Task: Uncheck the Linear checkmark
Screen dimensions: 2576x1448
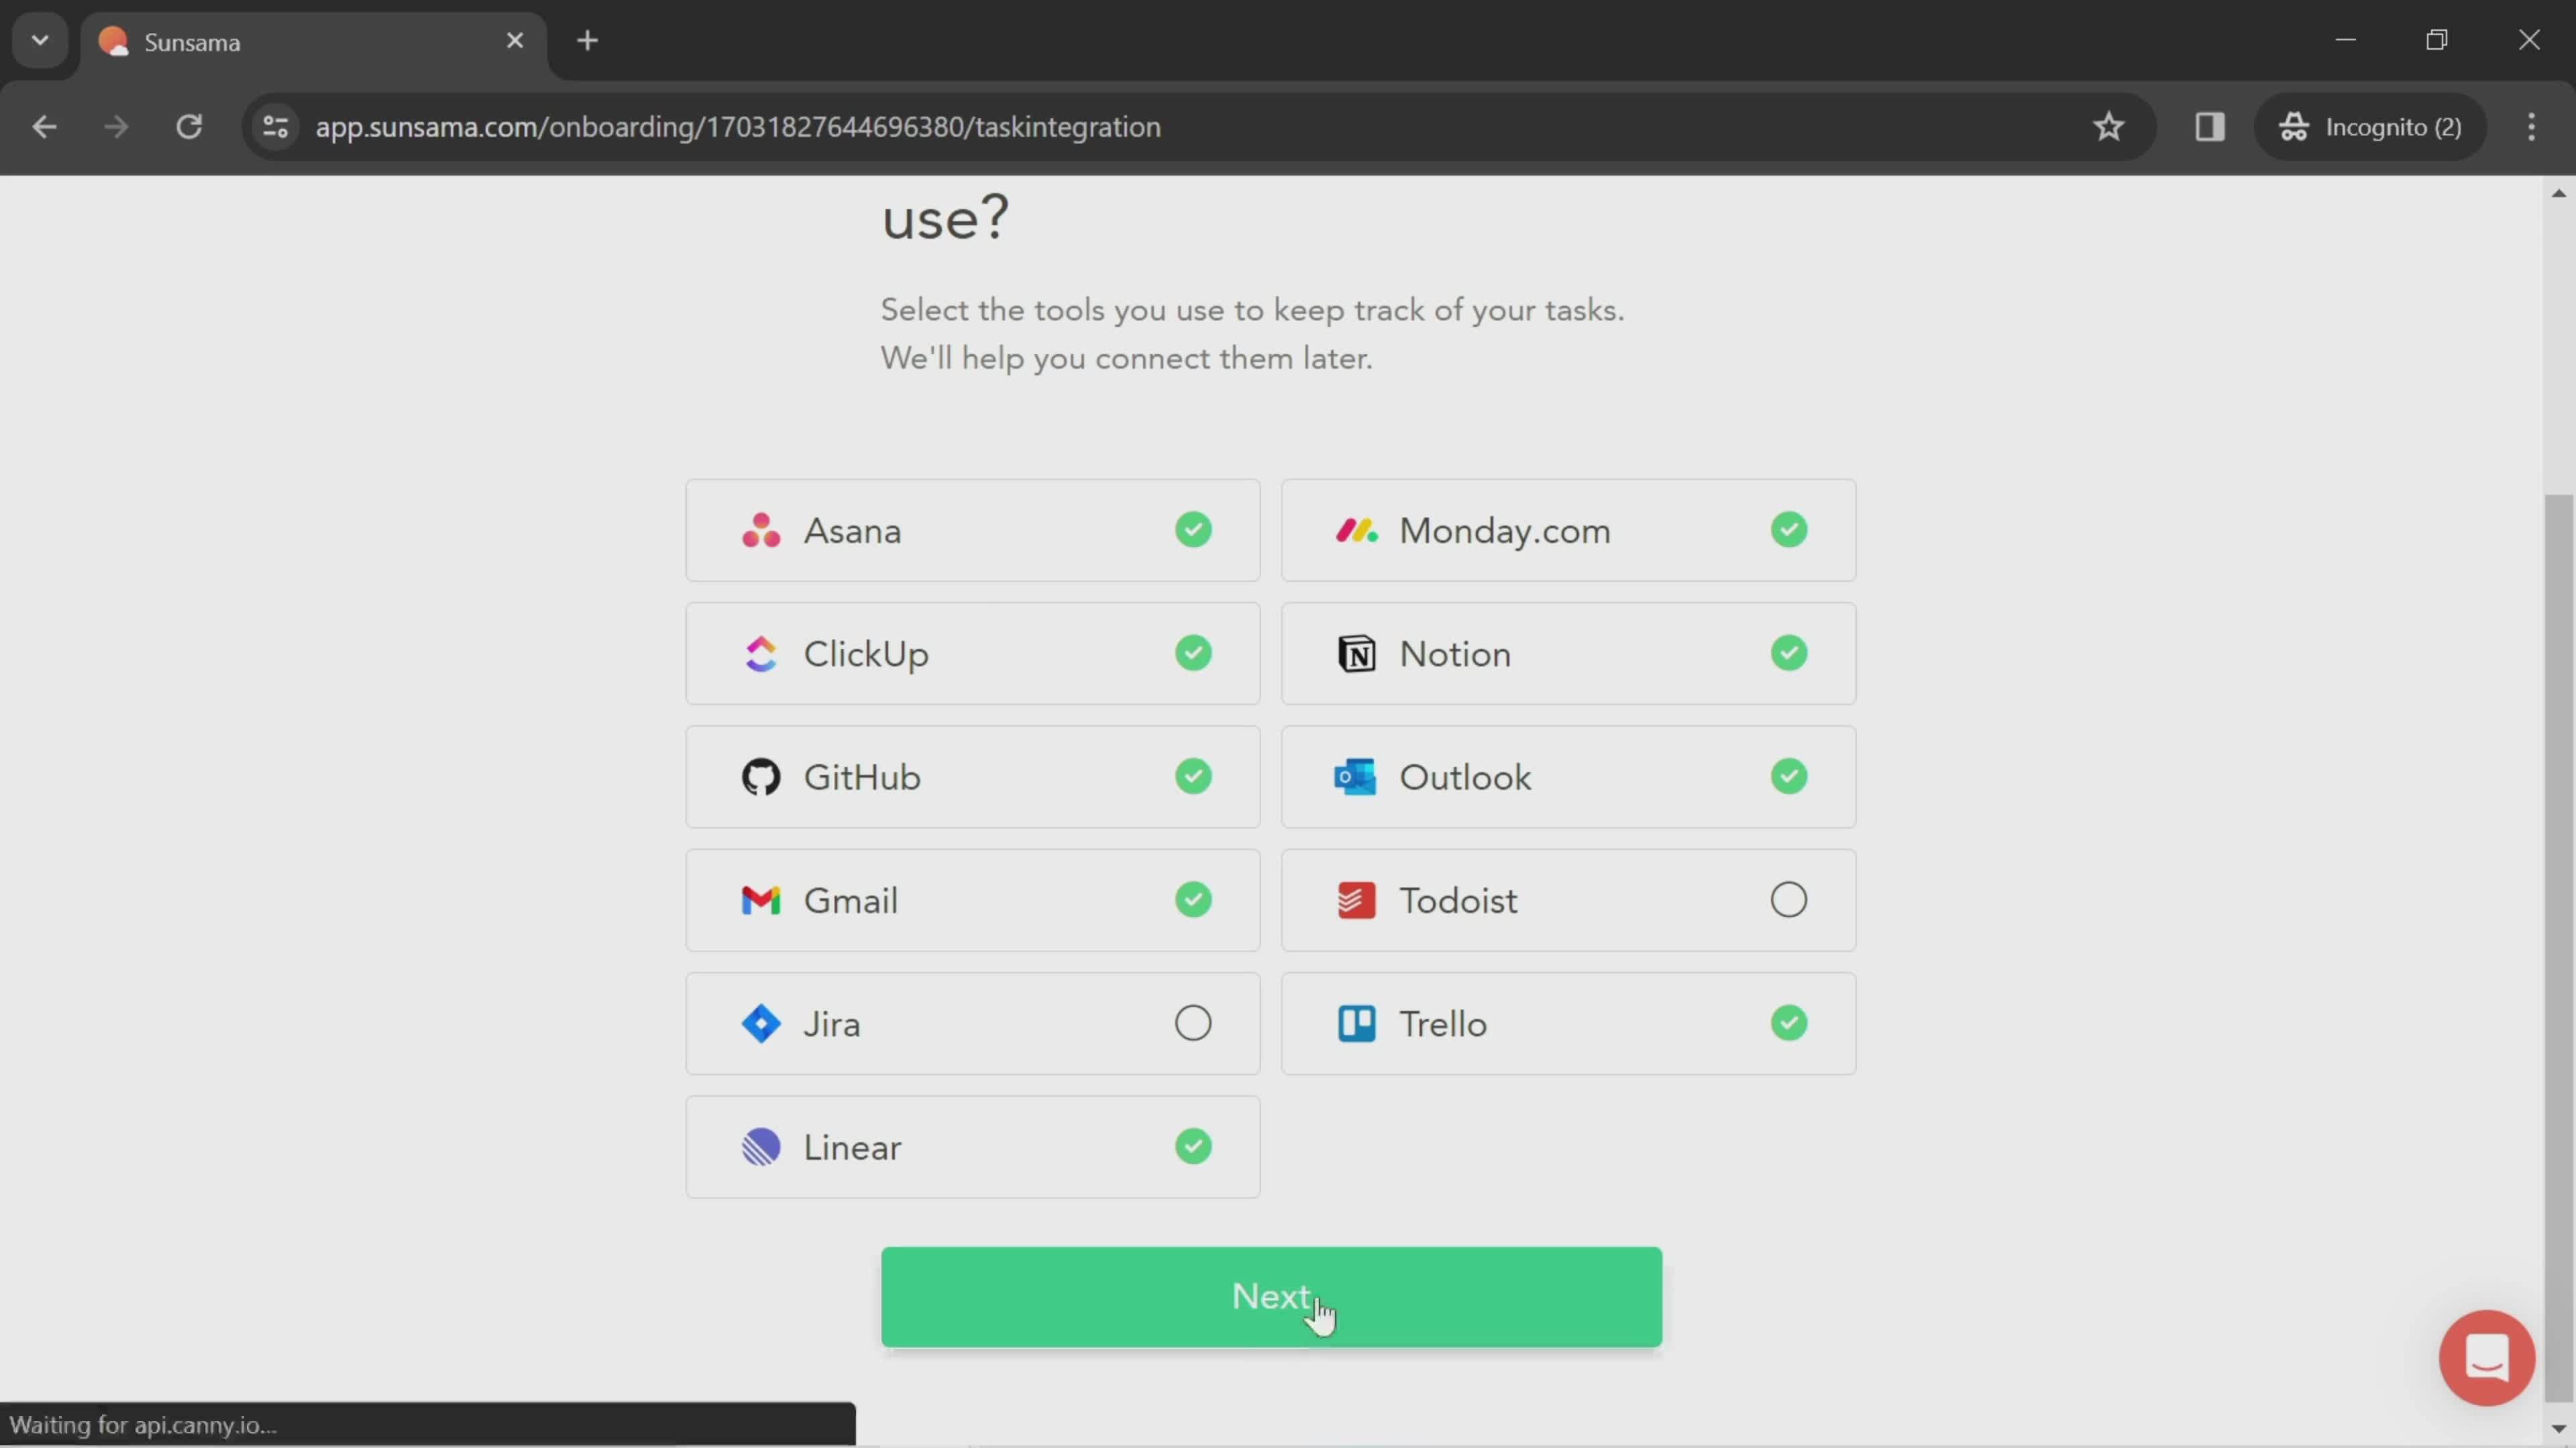Action: [x=1193, y=1146]
